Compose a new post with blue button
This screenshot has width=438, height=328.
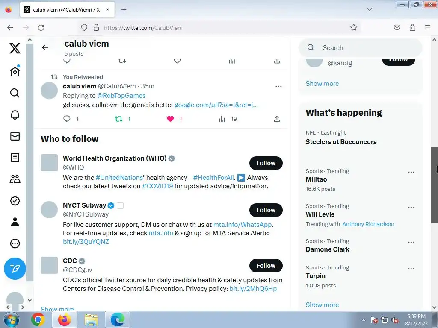pyautogui.click(x=15, y=268)
